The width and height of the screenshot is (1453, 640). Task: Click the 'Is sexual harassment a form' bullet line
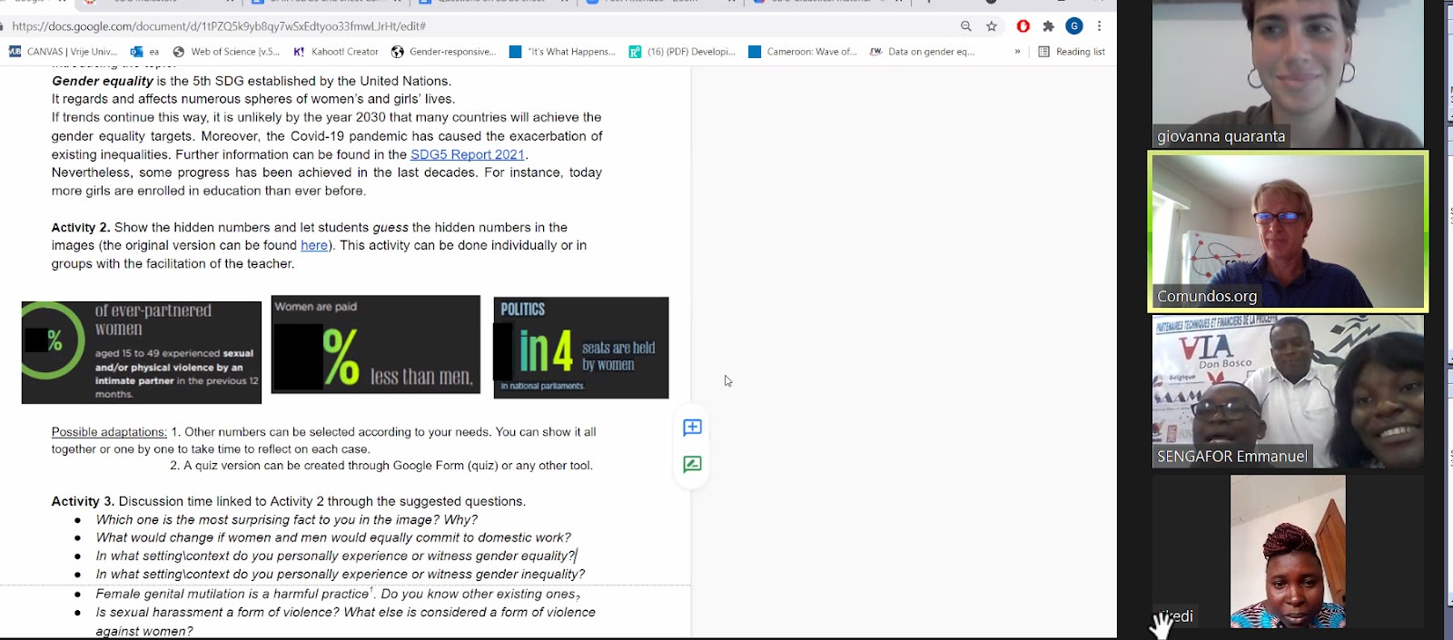pyautogui.click(x=346, y=621)
